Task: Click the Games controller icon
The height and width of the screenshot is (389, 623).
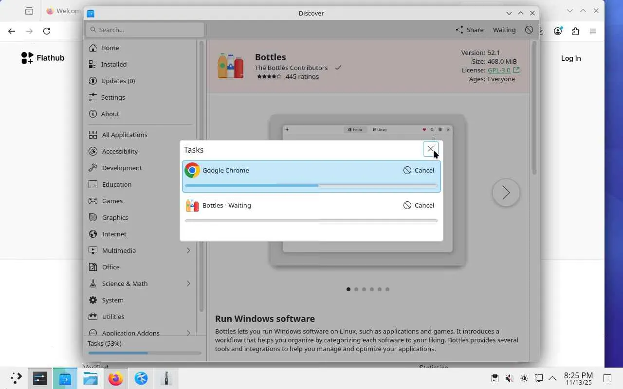Action: click(x=93, y=201)
